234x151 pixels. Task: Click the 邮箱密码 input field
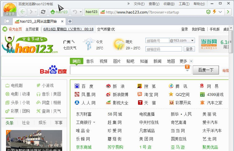click(x=164, y=49)
